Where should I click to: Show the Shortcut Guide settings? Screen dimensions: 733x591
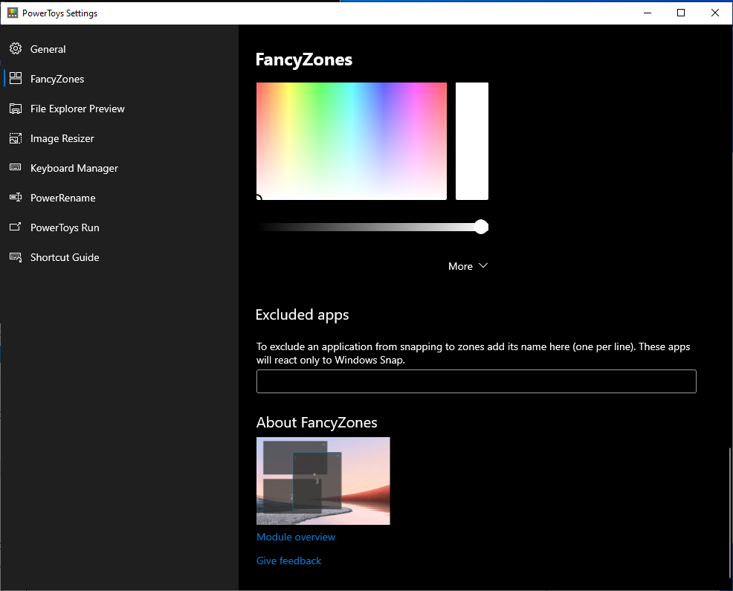tap(119, 258)
